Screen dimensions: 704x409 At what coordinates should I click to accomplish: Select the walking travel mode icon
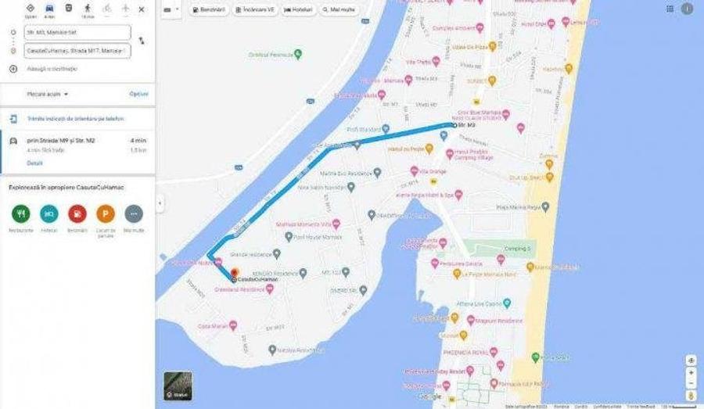88,9
